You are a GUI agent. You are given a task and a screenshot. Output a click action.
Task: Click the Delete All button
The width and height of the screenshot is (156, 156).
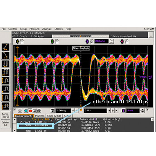5,124
